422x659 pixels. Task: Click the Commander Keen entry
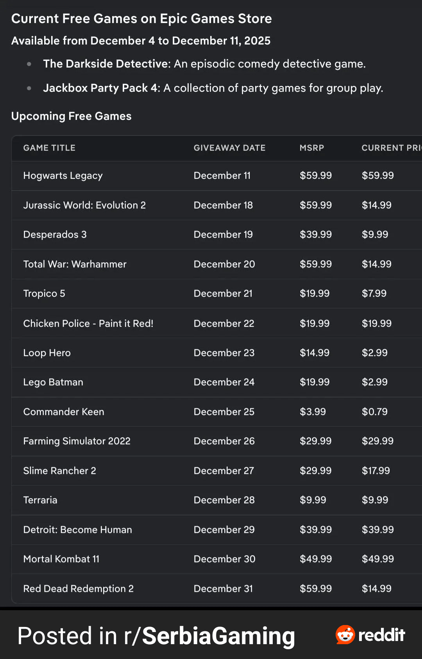pyautogui.click(x=64, y=412)
